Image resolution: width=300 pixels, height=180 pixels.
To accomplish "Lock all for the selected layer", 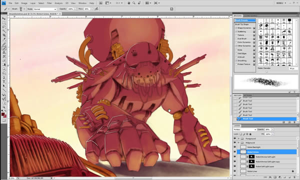I will [x=250, y=134].
